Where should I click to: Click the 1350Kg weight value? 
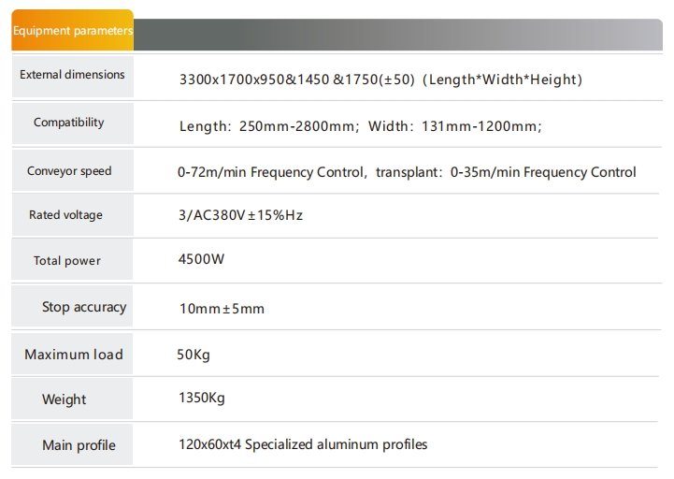pyautogui.click(x=201, y=399)
